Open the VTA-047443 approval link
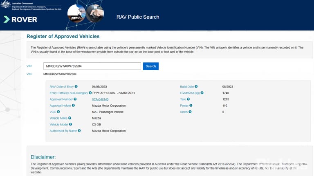The height and width of the screenshot is (176, 314). click(x=100, y=99)
